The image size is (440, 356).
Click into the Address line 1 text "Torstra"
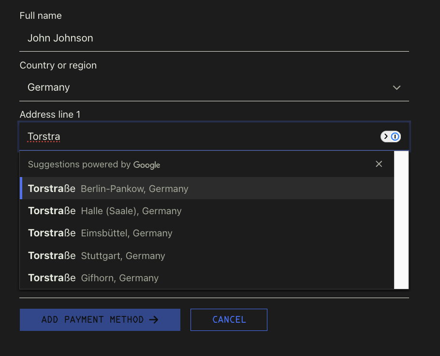[x=44, y=137]
